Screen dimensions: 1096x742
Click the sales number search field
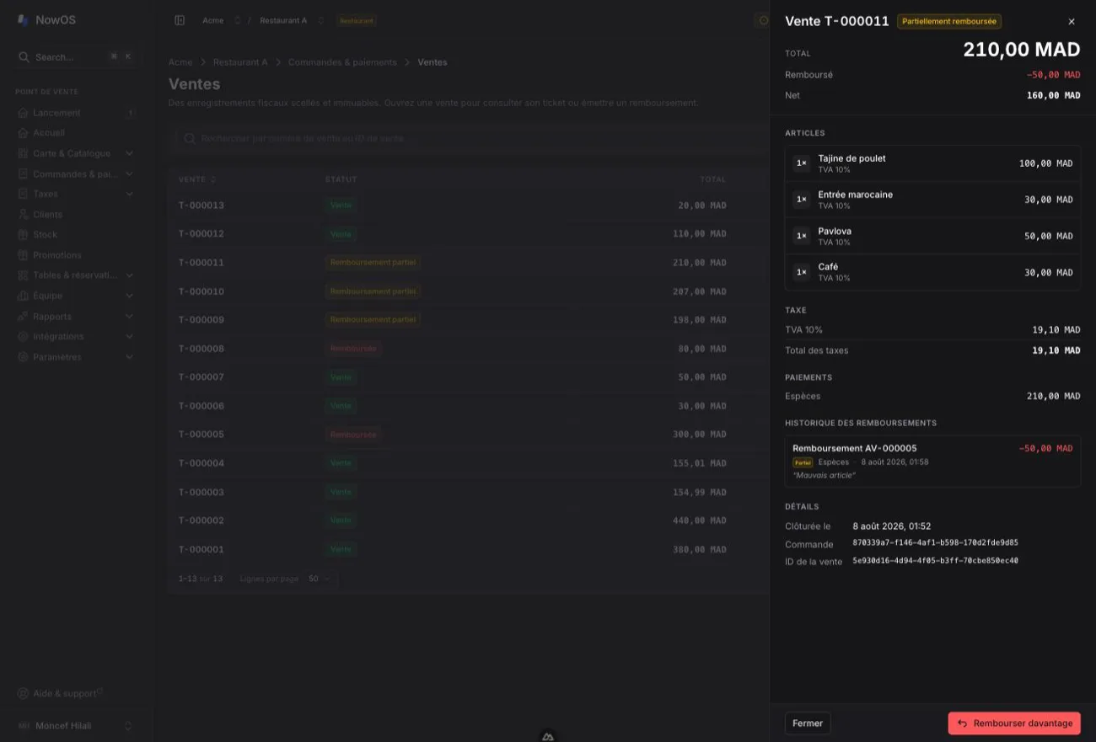468,138
